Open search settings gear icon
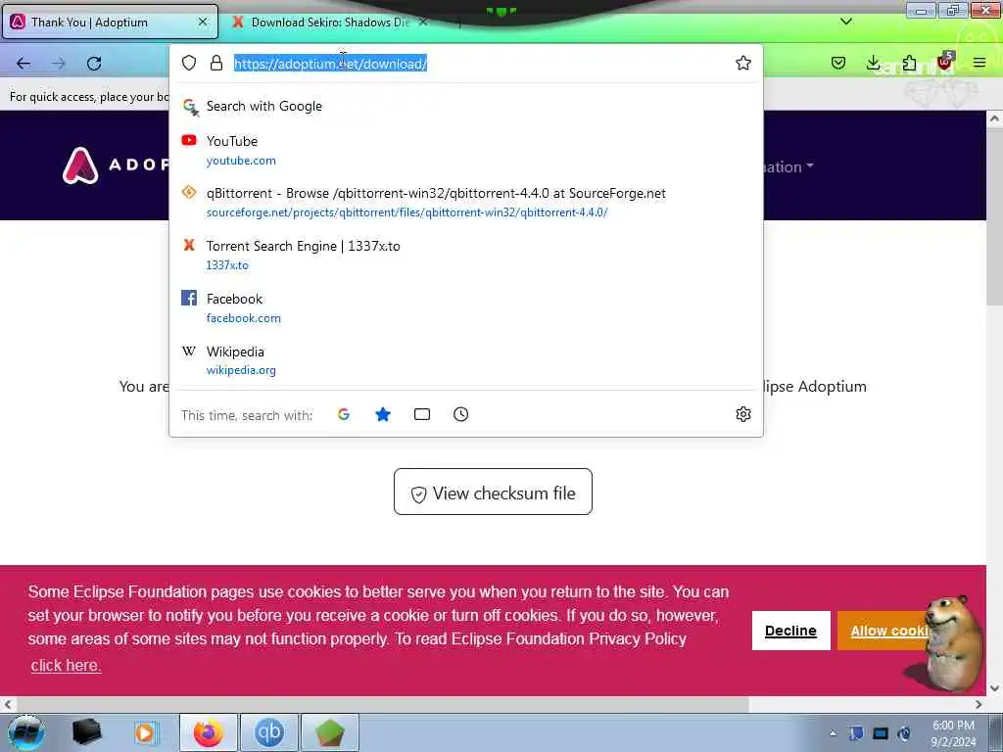Viewport: 1003px width, 752px height. tap(742, 414)
